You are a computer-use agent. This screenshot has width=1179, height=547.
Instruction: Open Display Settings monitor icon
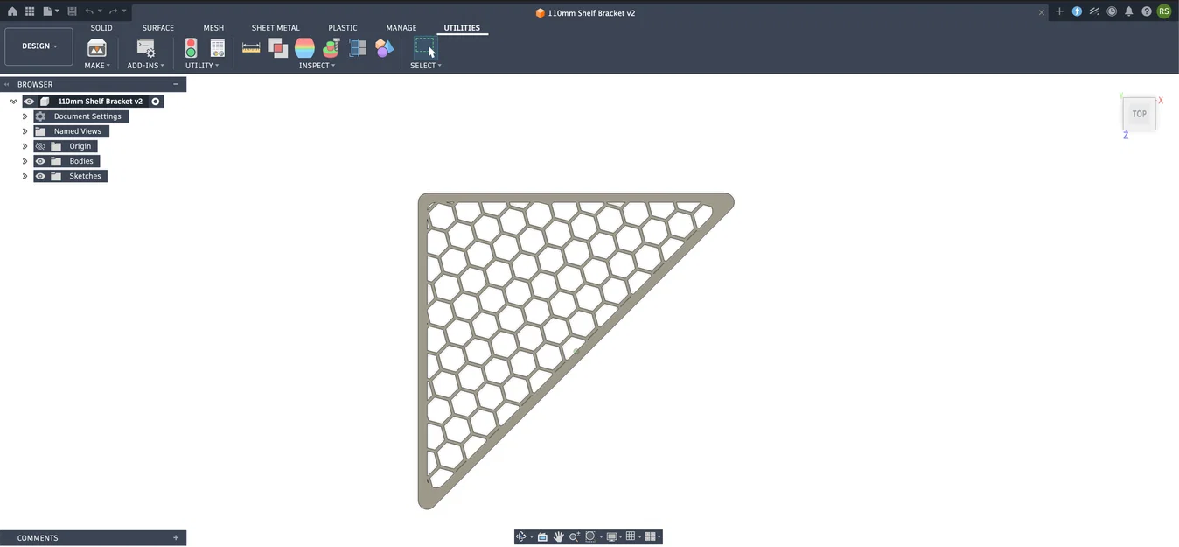coord(612,536)
